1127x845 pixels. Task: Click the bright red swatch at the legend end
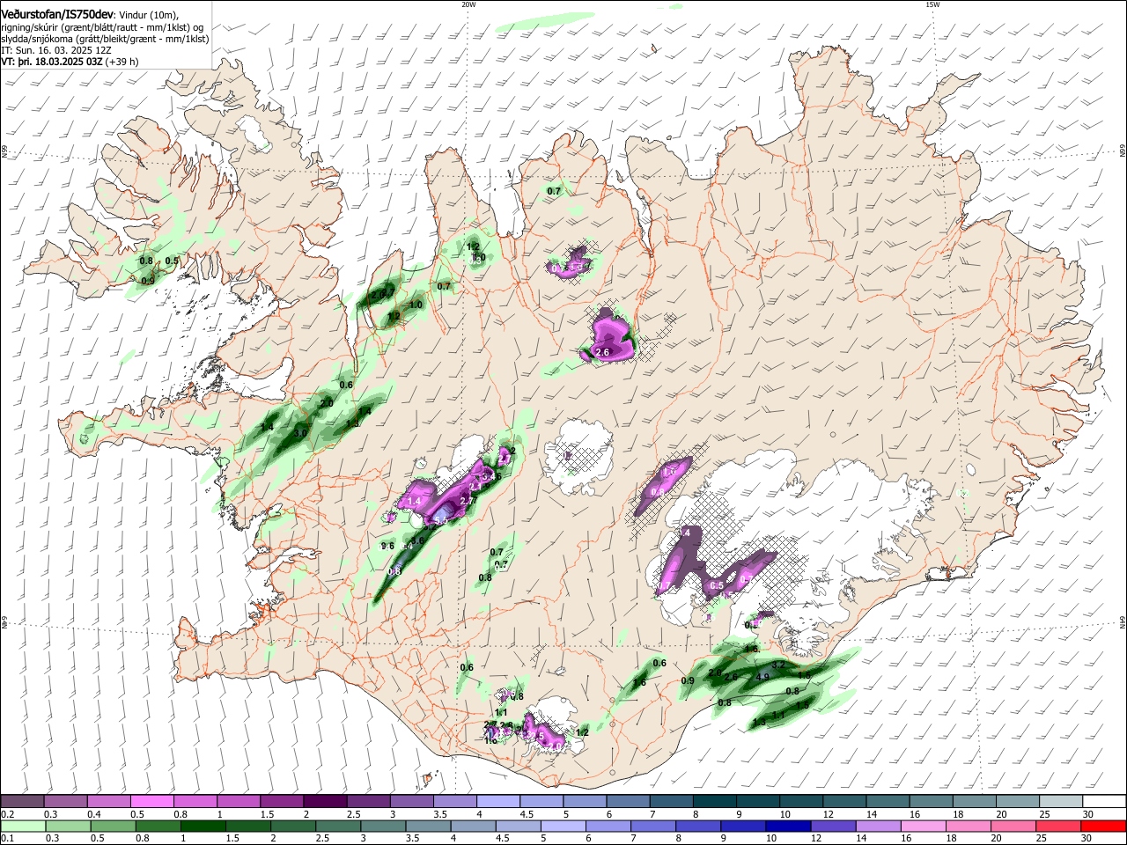click(x=1103, y=827)
